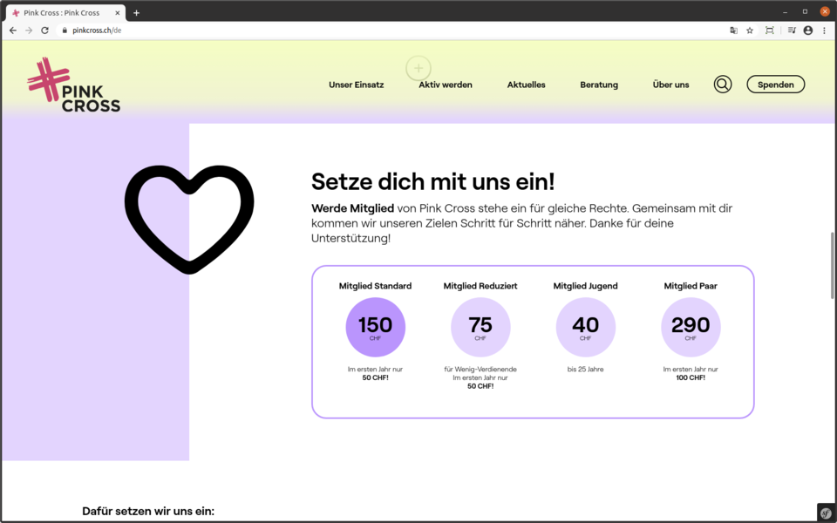The width and height of the screenshot is (837, 523).
Task: Open the Über uns menu
Action: [671, 85]
